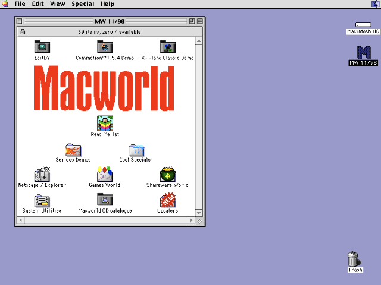This screenshot has width=381, height=285.
Task: Click the scroll down arrow
Action: click(199, 213)
